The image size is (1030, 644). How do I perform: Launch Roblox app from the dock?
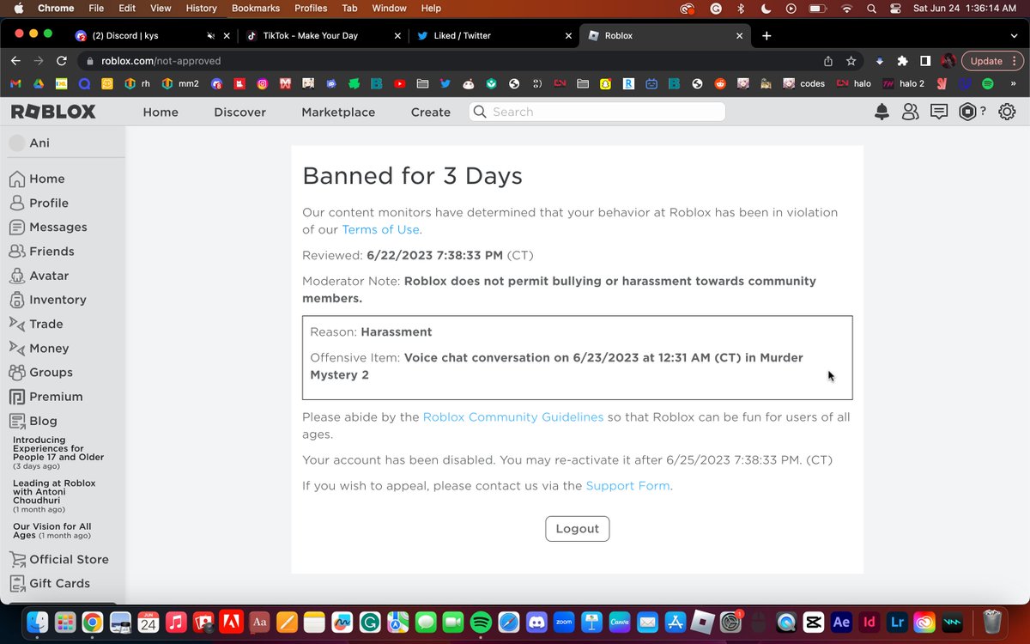click(703, 621)
